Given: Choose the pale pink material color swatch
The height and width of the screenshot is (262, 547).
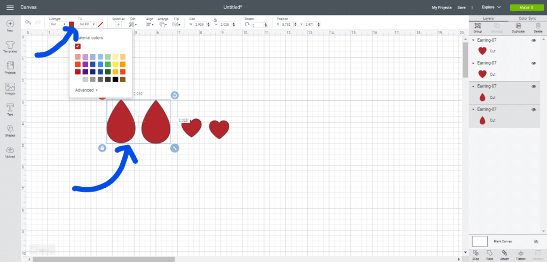Looking at the screenshot, I should click(x=77, y=57).
